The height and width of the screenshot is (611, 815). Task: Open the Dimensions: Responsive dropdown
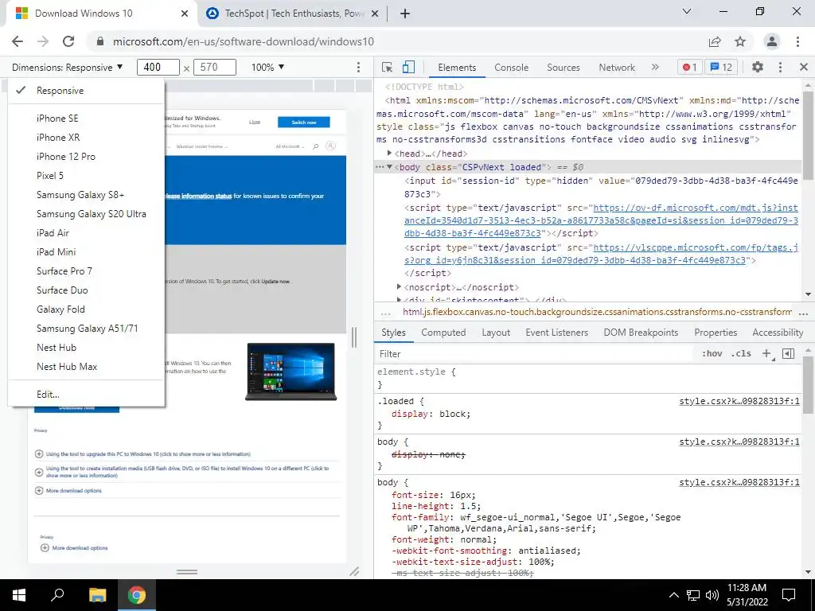[x=67, y=67]
